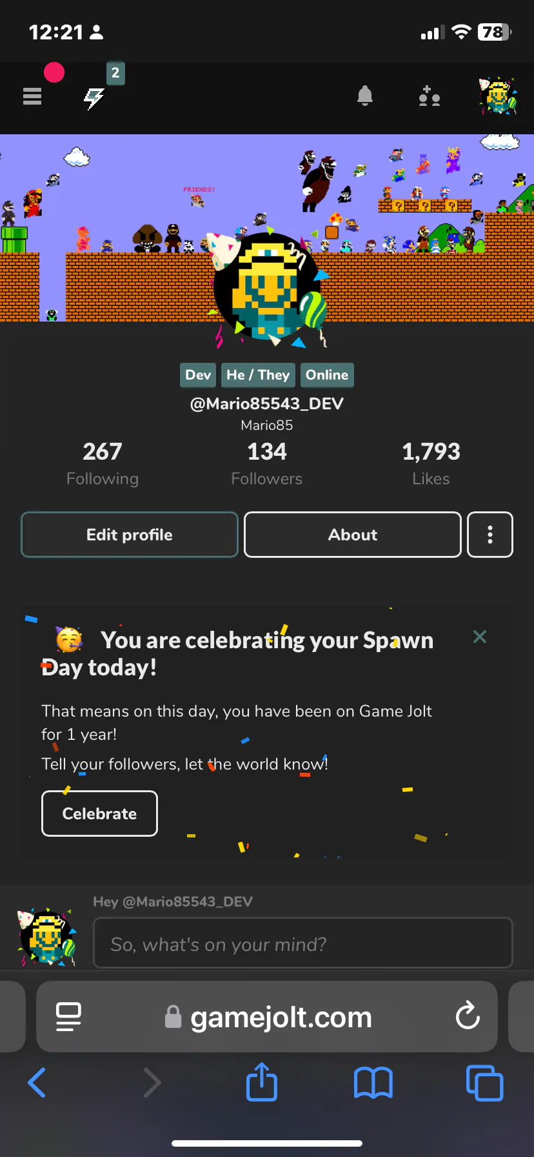Reload the gamejolt.com page
The image size is (534, 1157).
468,1016
